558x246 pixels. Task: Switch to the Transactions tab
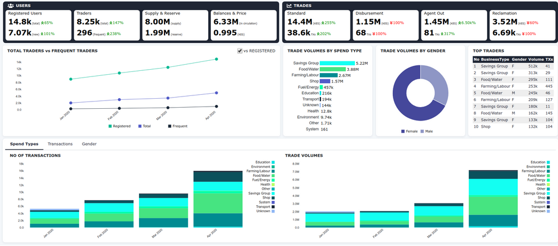(x=60, y=144)
